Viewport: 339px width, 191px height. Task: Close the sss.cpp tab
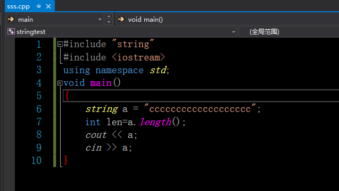48,6
